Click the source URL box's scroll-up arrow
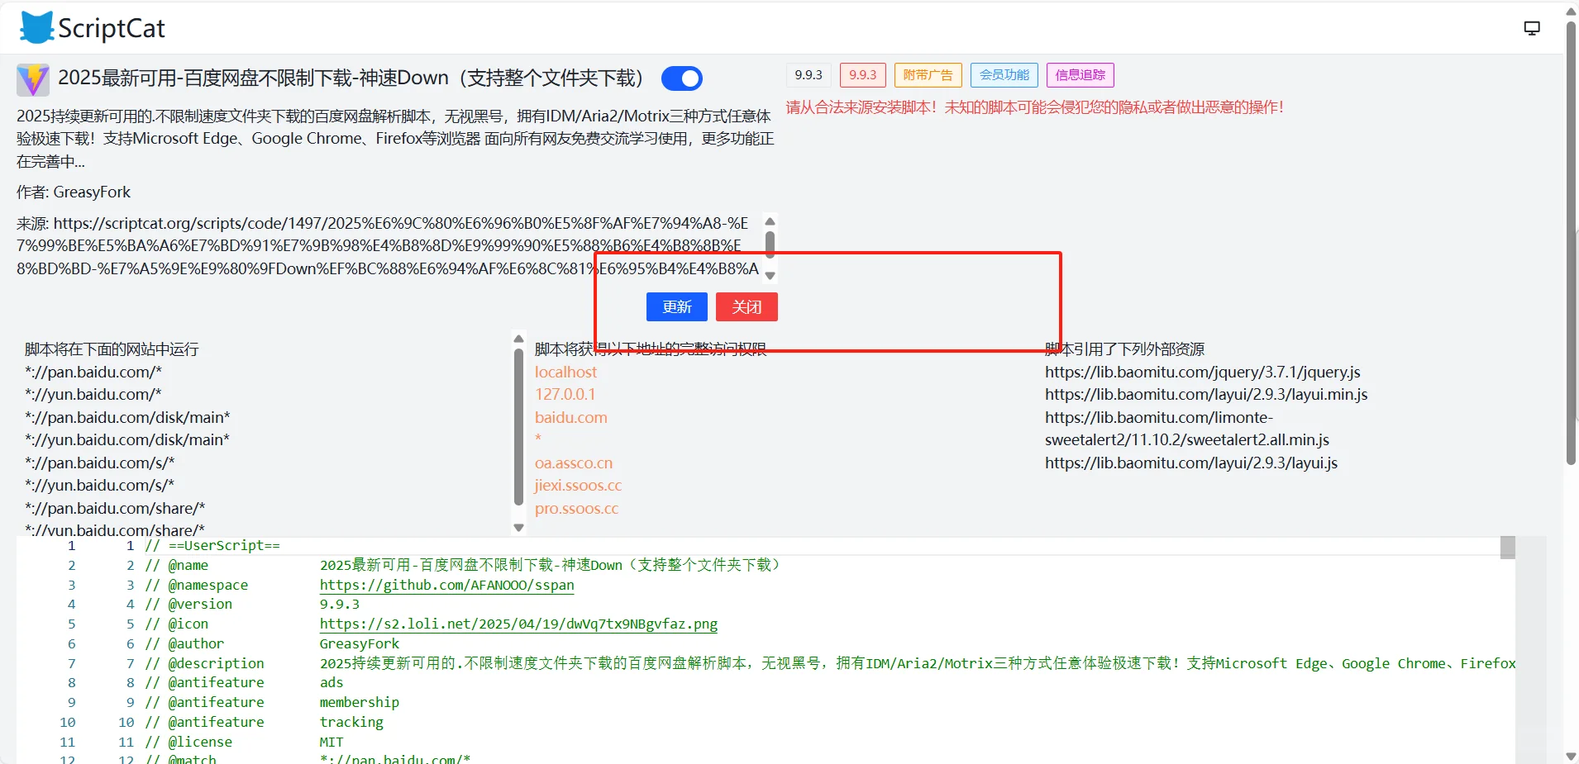Viewport: 1579px width, 764px height. (x=770, y=221)
